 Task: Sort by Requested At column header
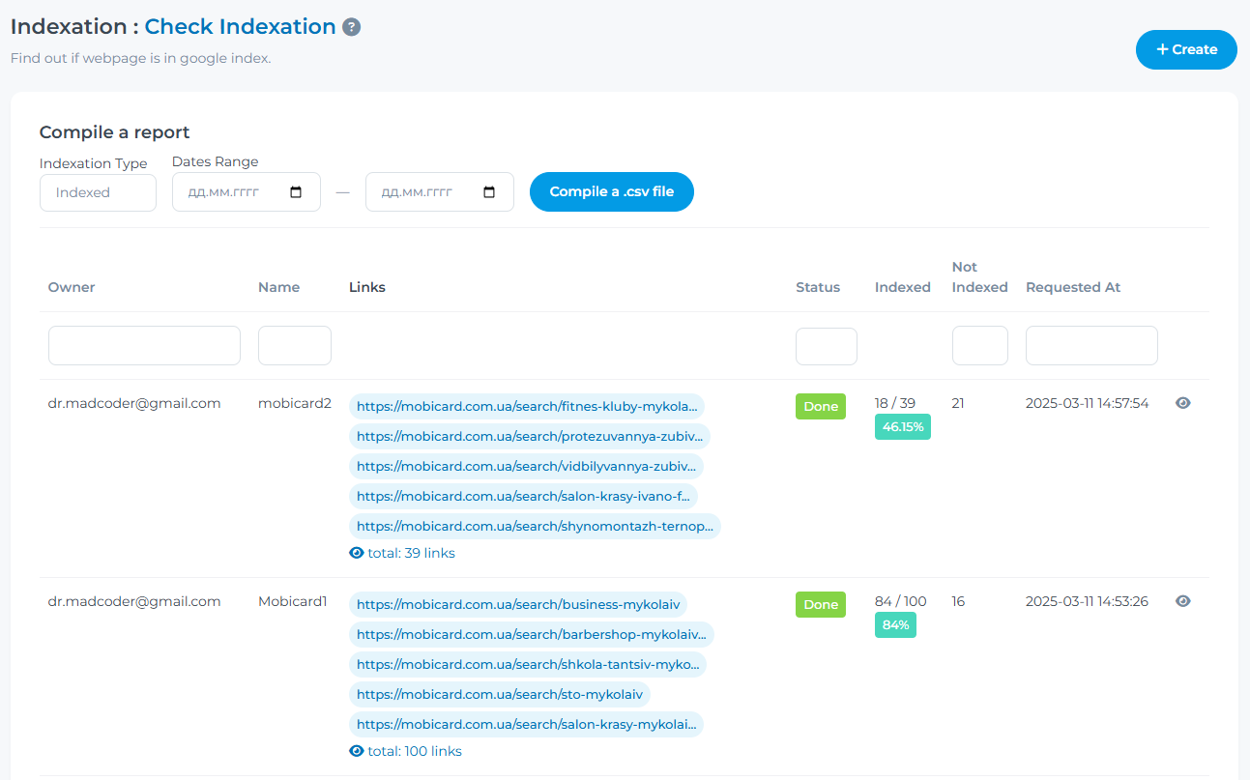(x=1073, y=287)
